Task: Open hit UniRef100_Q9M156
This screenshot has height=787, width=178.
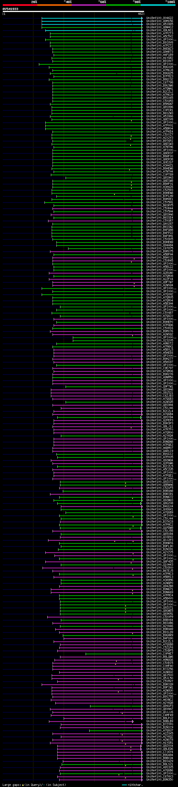Action: (160, 21)
